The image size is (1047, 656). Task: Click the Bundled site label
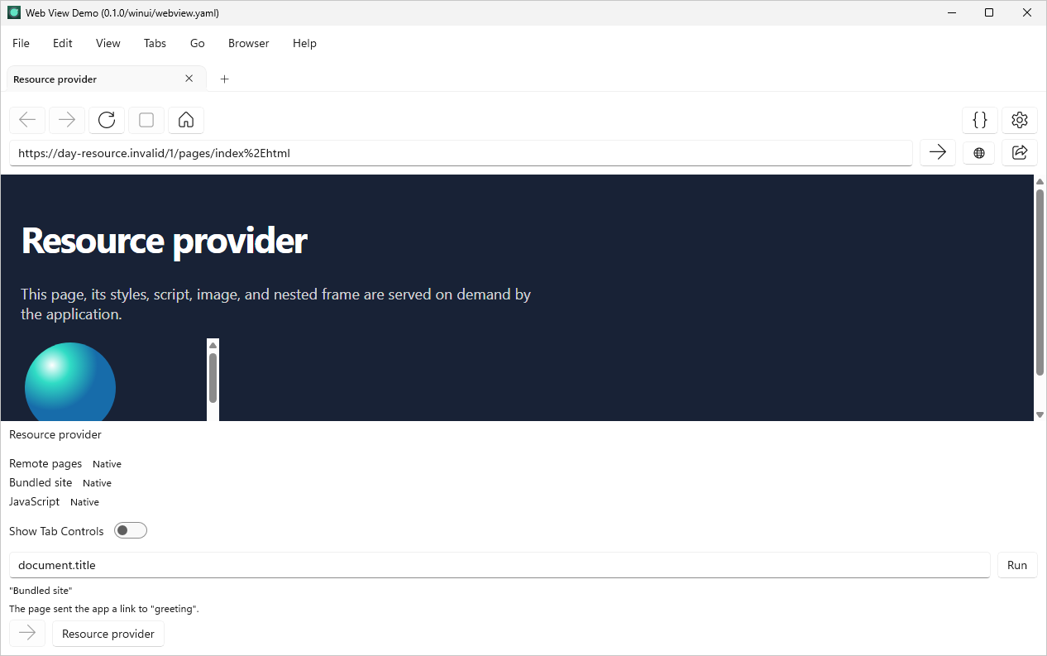click(x=41, y=482)
